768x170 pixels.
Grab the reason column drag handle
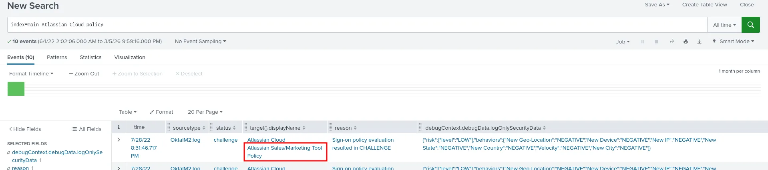[330, 128]
